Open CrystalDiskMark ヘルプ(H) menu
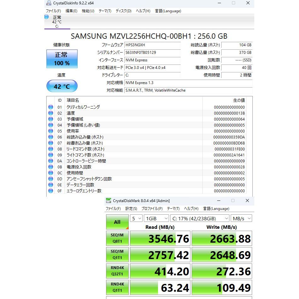299x299 pixels. click(191, 208)
